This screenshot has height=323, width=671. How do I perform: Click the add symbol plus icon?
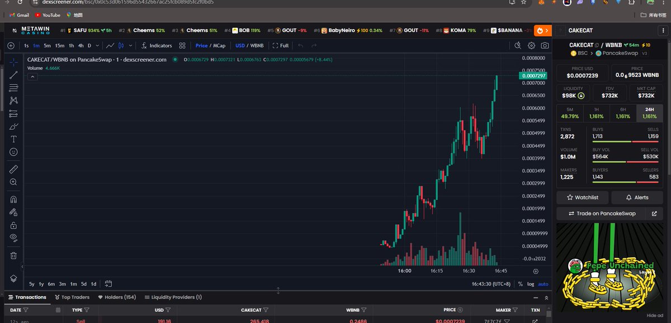pyautogui.click(x=11, y=46)
